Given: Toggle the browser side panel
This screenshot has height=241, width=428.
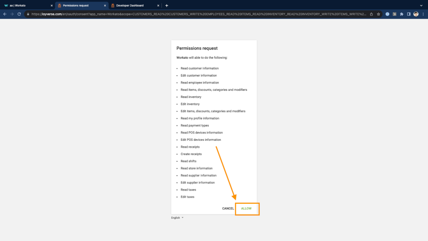Looking at the screenshot, I should coord(409,14).
